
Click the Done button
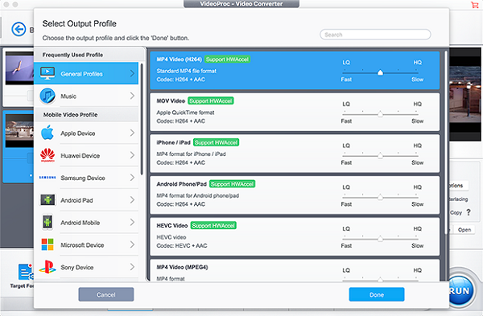pyautogui.click(x=377, y=294)
